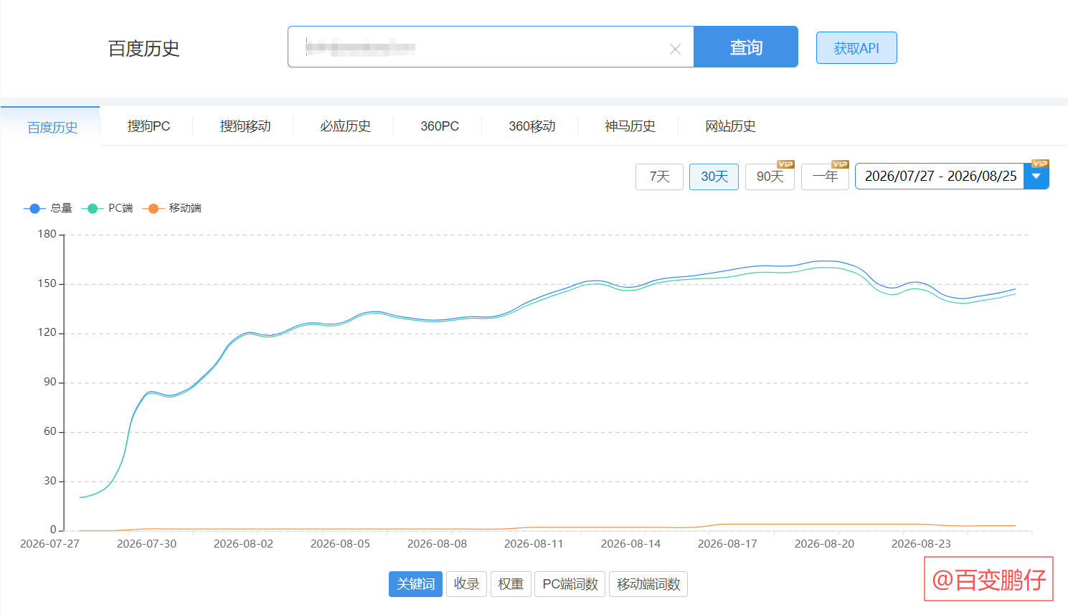Viewport: 1068px width, 615px height.
Task: Open the 360移动 tab
Action: tap(532, 126)
